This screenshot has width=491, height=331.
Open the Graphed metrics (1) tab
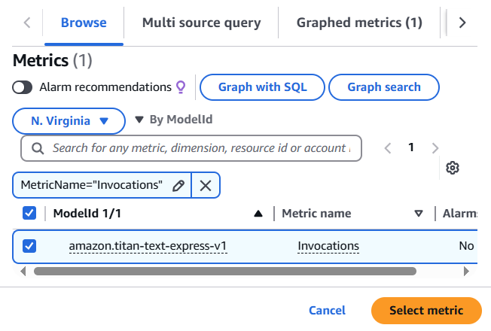(x=359, y=23)
